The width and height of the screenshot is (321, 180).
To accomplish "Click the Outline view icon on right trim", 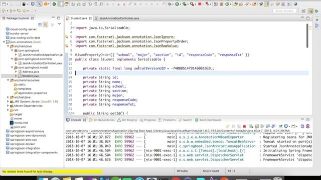I will 316,25.
